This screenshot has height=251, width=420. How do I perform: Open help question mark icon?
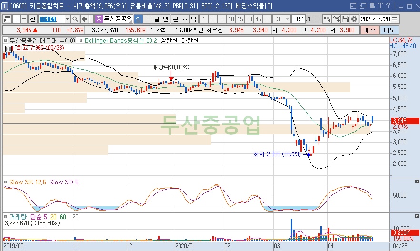(x=388, y=6)
